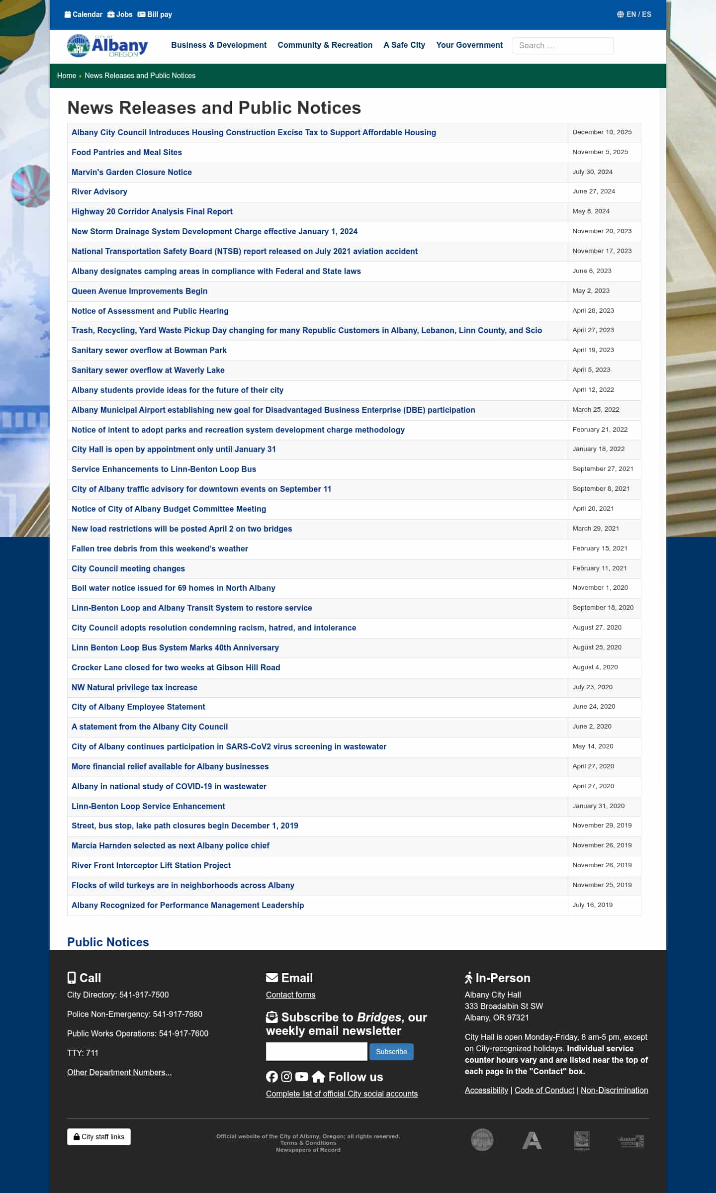Open Non-Discrimination link

(615, 1090)
